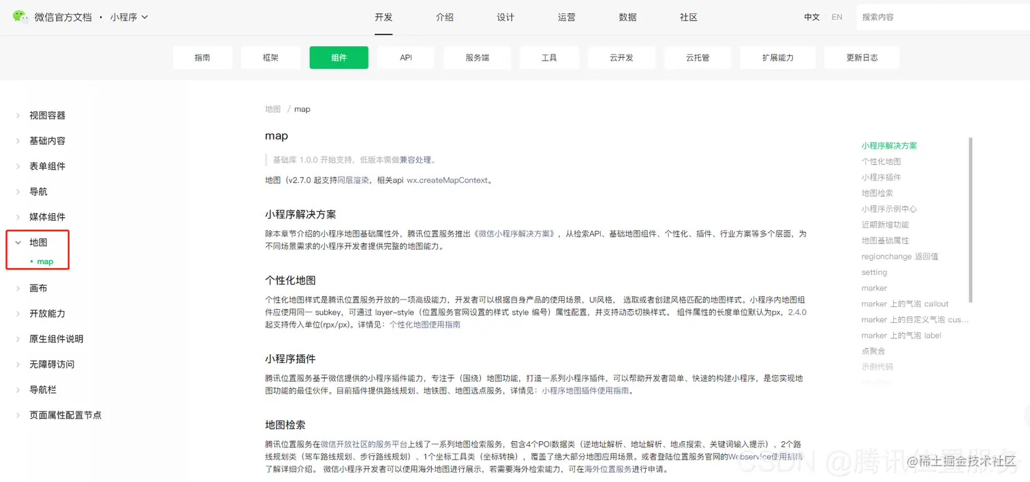The width and height of the screenshot is (1030, 482).
Task: Expand the 原生组件说明 sidebar chevron
Action: point(18,339)
